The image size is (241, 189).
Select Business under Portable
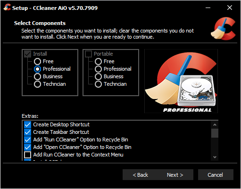pyautogui.click(x=98, y=76)
